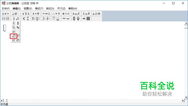Open the 编辑(E) menu
This screenshot has height=106, width=188.
pyautogui.click(x=17, y=9)
